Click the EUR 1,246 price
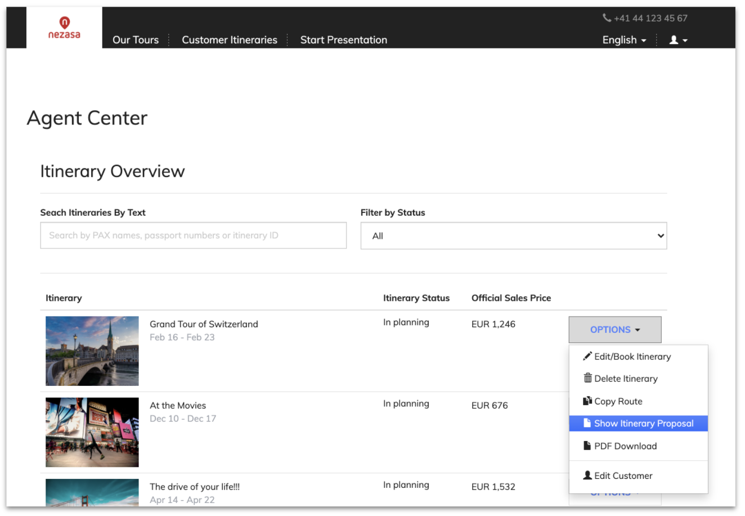The width and height of the screenshot is (745, 516). click(x=493, y=324)
